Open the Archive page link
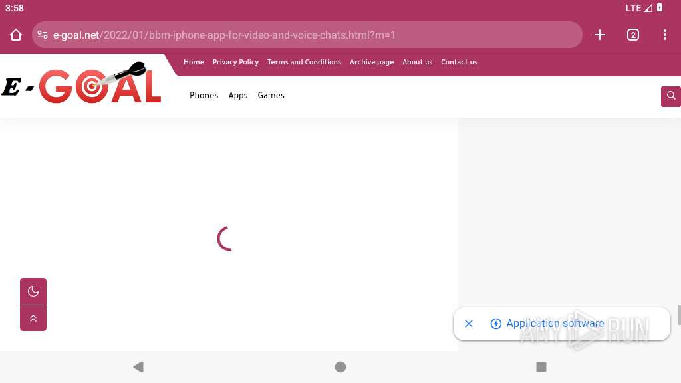681x383 pixels. [372, 62]
